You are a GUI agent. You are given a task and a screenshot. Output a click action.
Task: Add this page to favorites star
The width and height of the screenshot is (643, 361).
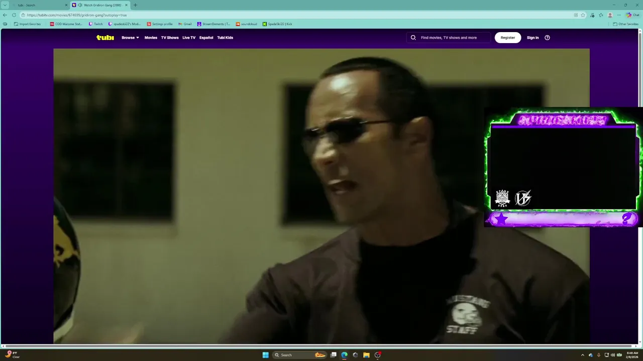(x=583, y=15)
